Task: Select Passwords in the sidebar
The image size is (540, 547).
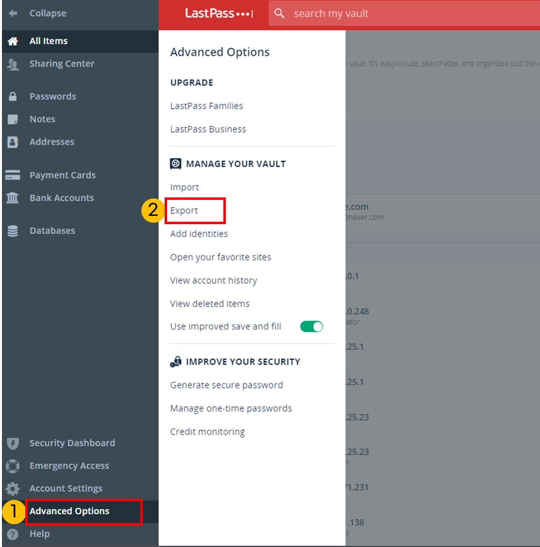Action: tap(52, 96)
